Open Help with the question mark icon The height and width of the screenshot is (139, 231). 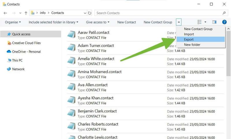(224, 22)
